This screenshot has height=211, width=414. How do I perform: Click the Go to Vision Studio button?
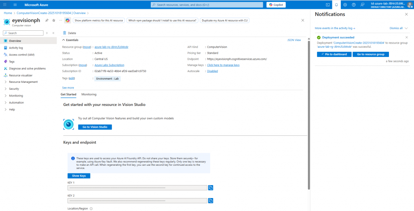pos(95,127)
